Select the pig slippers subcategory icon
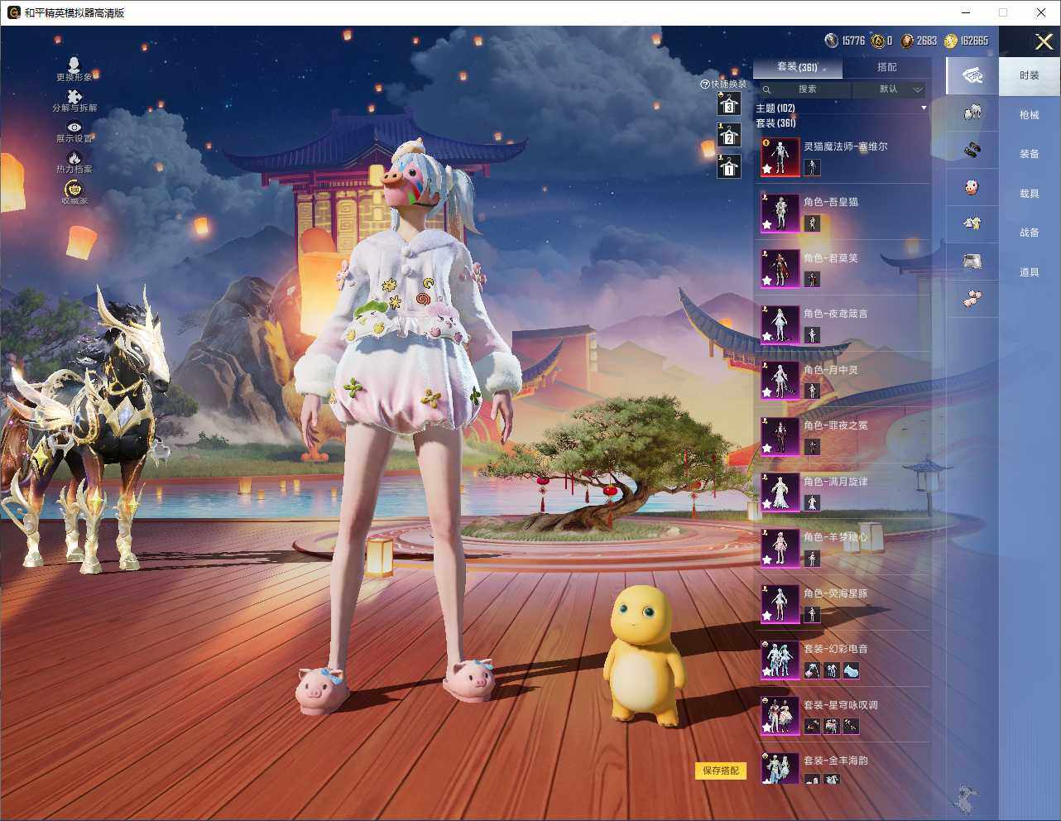This screenshot has width=1061, height=821. pyautogui.click(x=972, y=298)
